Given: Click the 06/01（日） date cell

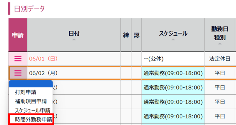Looking at the screenshot, I should 74,59.
